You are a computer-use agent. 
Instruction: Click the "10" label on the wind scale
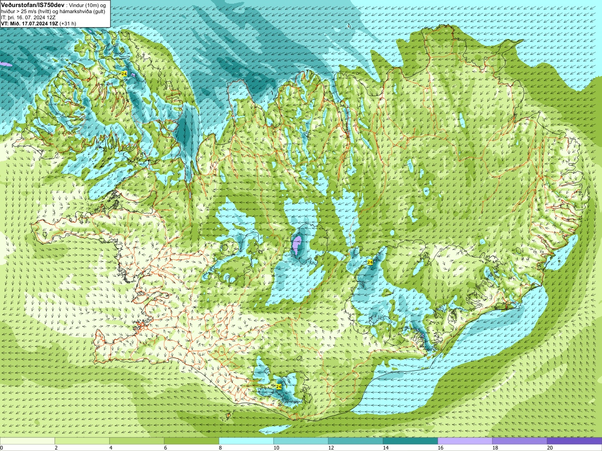276,448
